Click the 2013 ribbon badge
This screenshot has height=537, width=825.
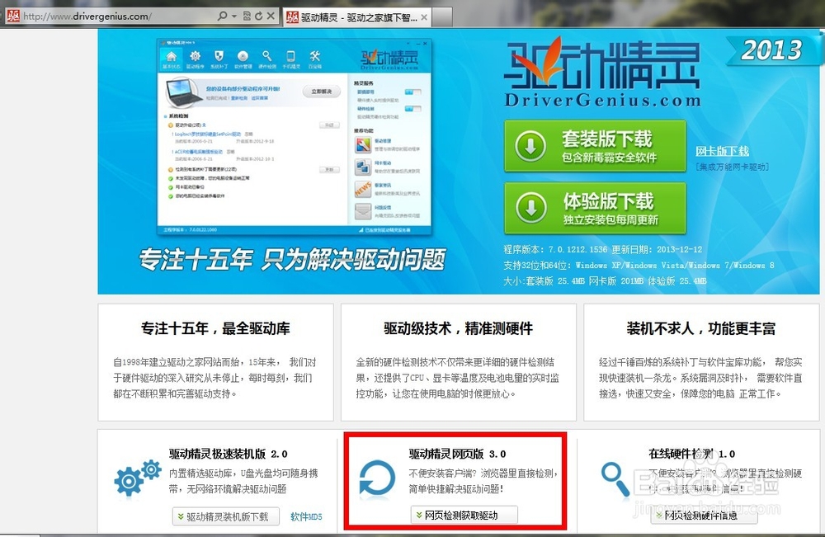771,51
